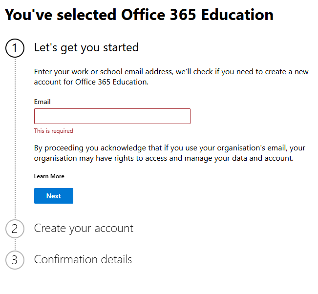
Task: Open the Learn More link
Action: click(49, 176)
